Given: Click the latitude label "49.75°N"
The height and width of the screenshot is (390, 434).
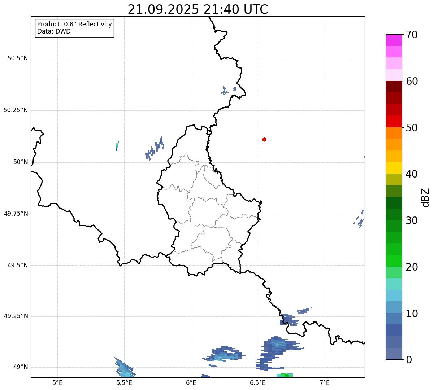Looking at the screenshot, I should point(16,214).
